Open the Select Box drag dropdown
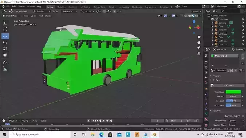 [x=70, y=11]
